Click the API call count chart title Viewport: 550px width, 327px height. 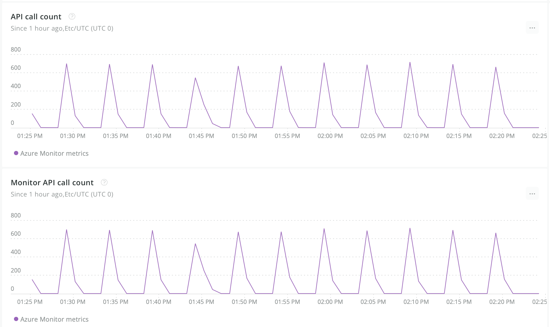point(36,17)
